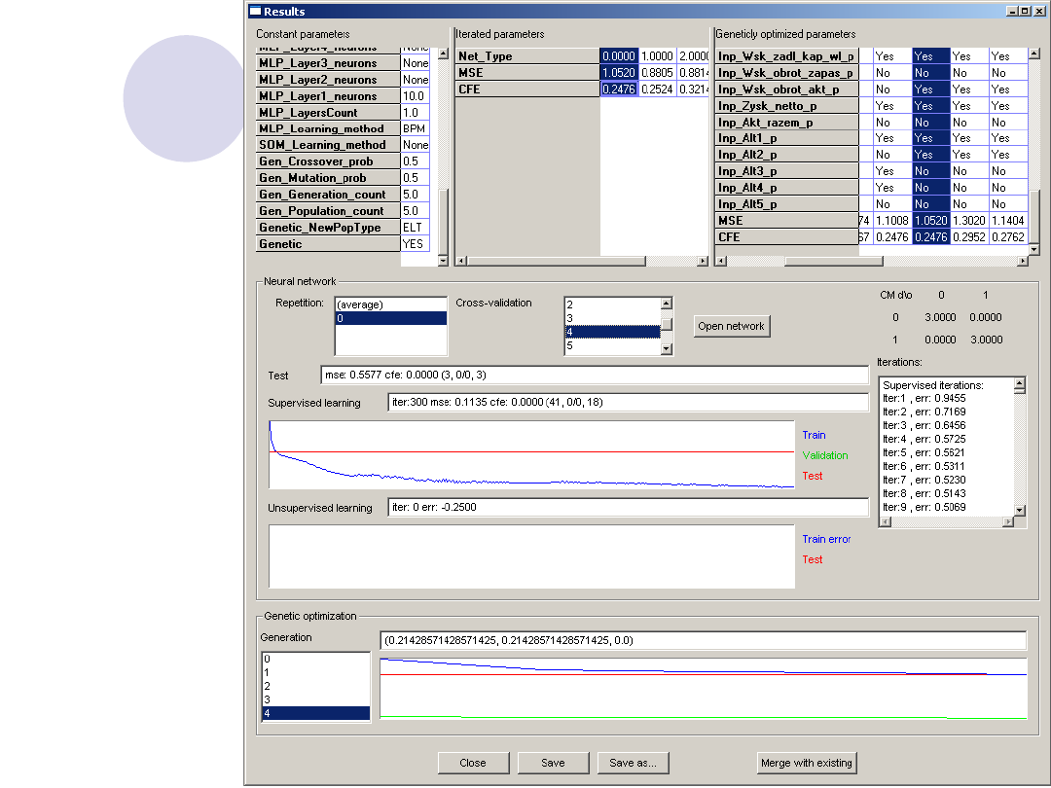This screenshot has width=1051, height=788.
Task: Click the Save as... button
Action: (633, 763)
